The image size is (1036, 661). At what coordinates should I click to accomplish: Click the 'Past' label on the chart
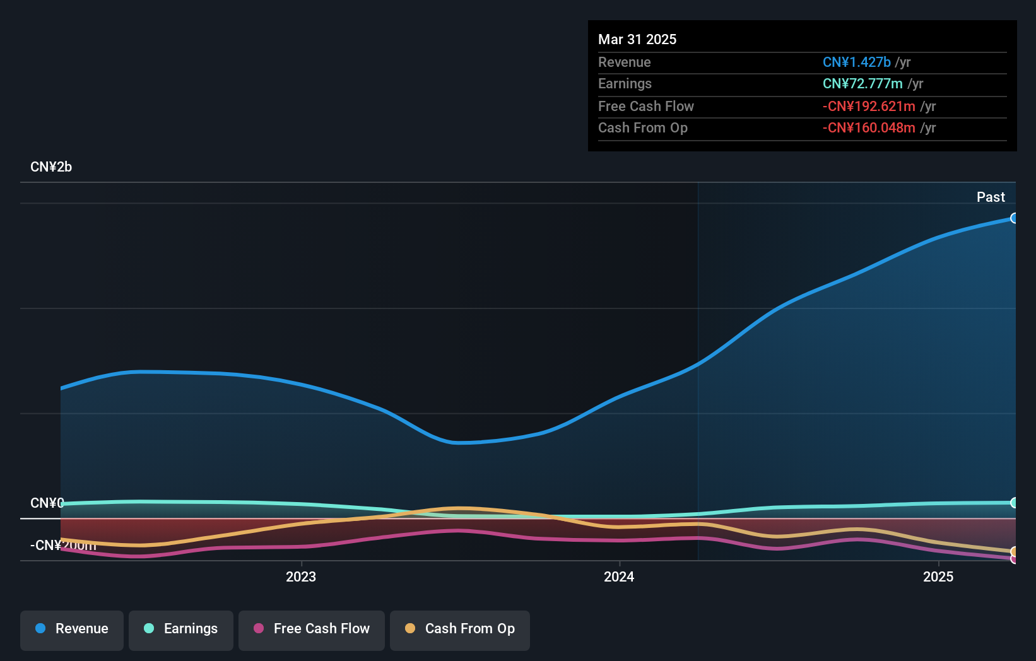[x=991, y=197]
